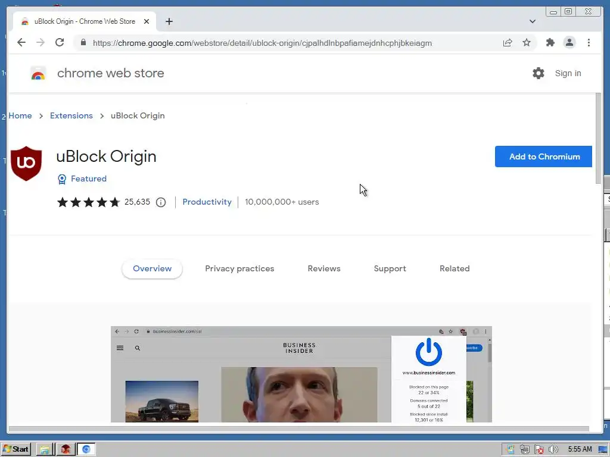
Task: Open the Windows Start menu
Action: (16, 449)
